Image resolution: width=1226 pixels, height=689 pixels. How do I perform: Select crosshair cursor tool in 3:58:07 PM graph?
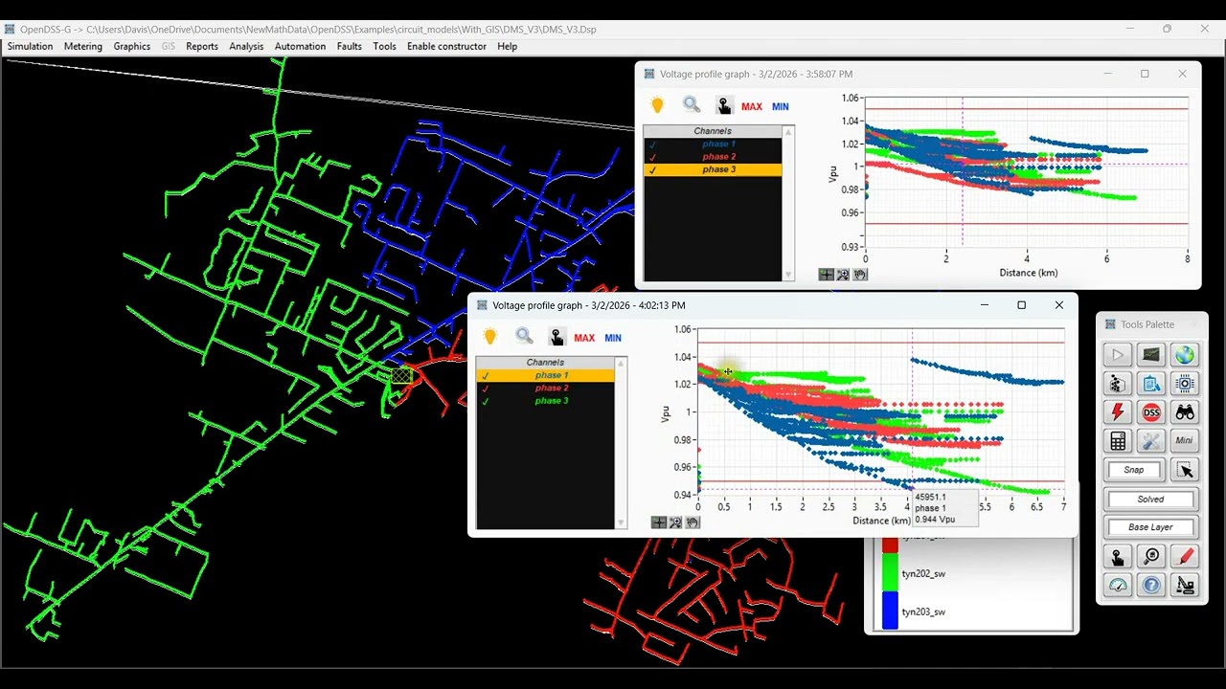[x=826, y=275]
